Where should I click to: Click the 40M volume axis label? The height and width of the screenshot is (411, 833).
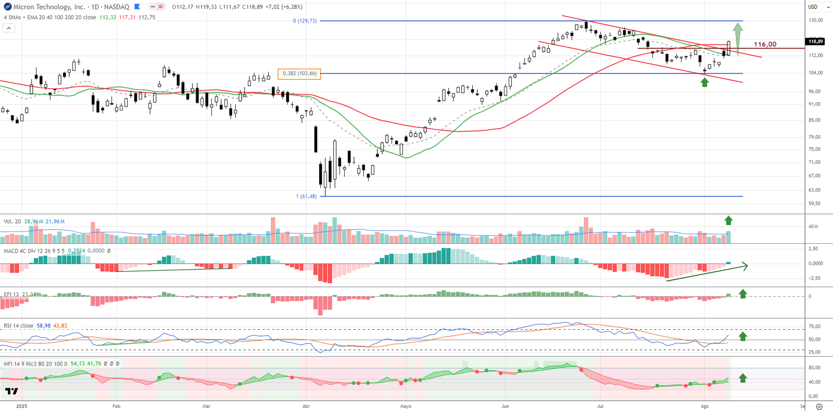tap(813, 227)
